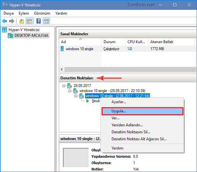The image size is (197, 172).
Task: Click the Hyper-V Yöneticisi tree root icon
Action: point(4,30)
